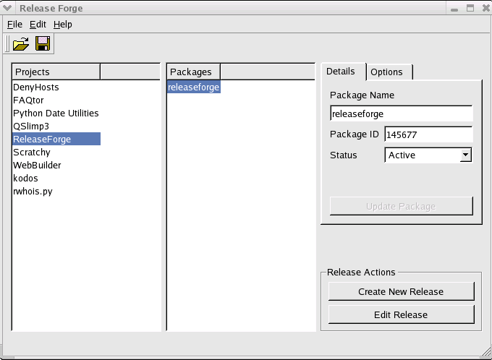Viewport: 492px width, 360px height.
Task: Select kodos project
Action: (25, 178)
